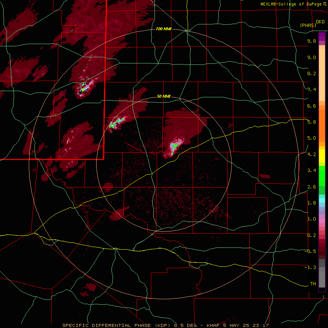Click the TH threshold label on the scale
Viewport: 328px width, 328px height.
tap(313, 284)
